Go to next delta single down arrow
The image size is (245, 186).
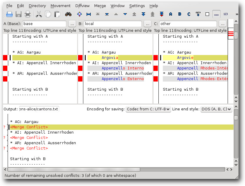[x=125, y=14]
